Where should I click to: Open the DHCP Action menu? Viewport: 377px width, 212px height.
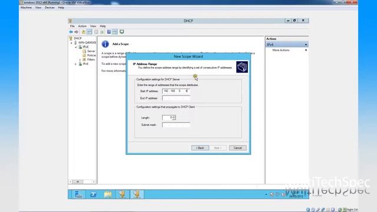pos(82,26)
